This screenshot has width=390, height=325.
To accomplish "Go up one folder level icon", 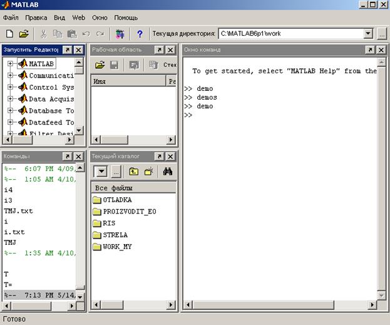I will pos(133,172).
